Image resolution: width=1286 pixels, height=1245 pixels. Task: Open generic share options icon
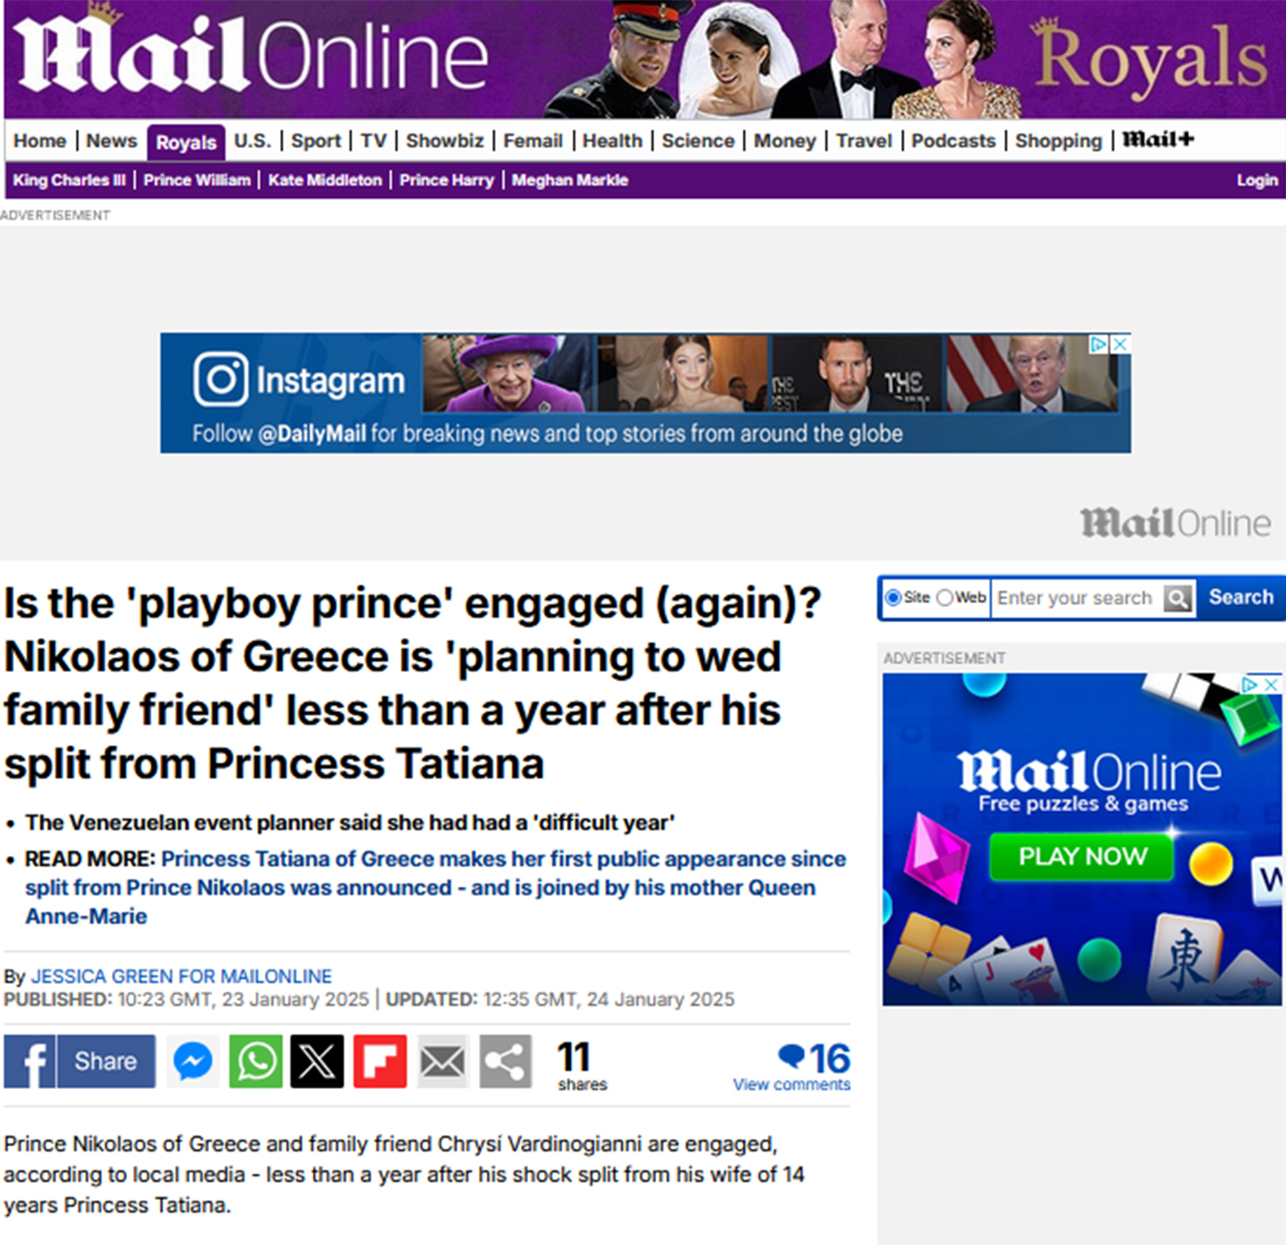coord(505,1061)
